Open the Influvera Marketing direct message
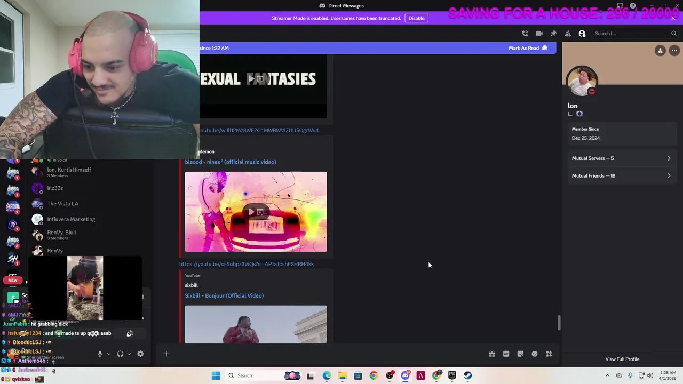This screenshot has width=683, height=384. pyautogui.click(x=88, y=219)
